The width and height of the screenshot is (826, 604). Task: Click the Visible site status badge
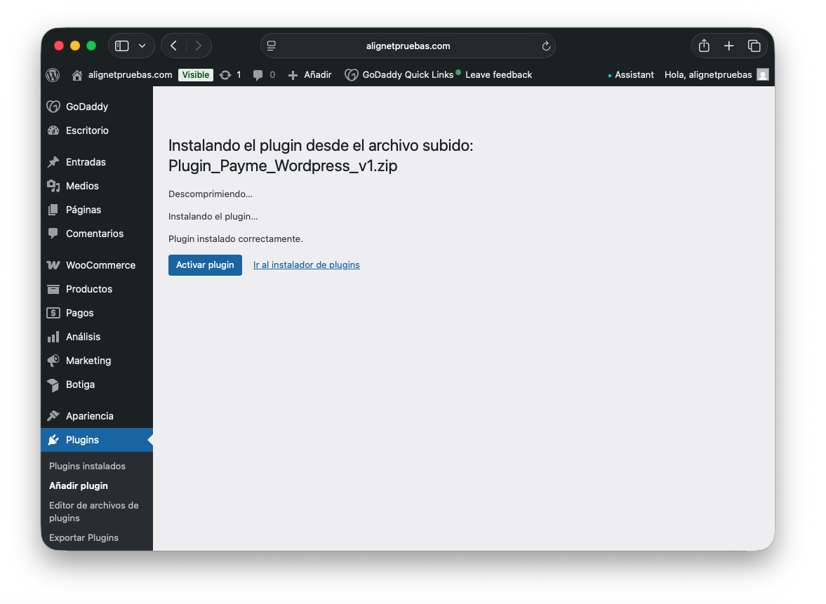196,75
